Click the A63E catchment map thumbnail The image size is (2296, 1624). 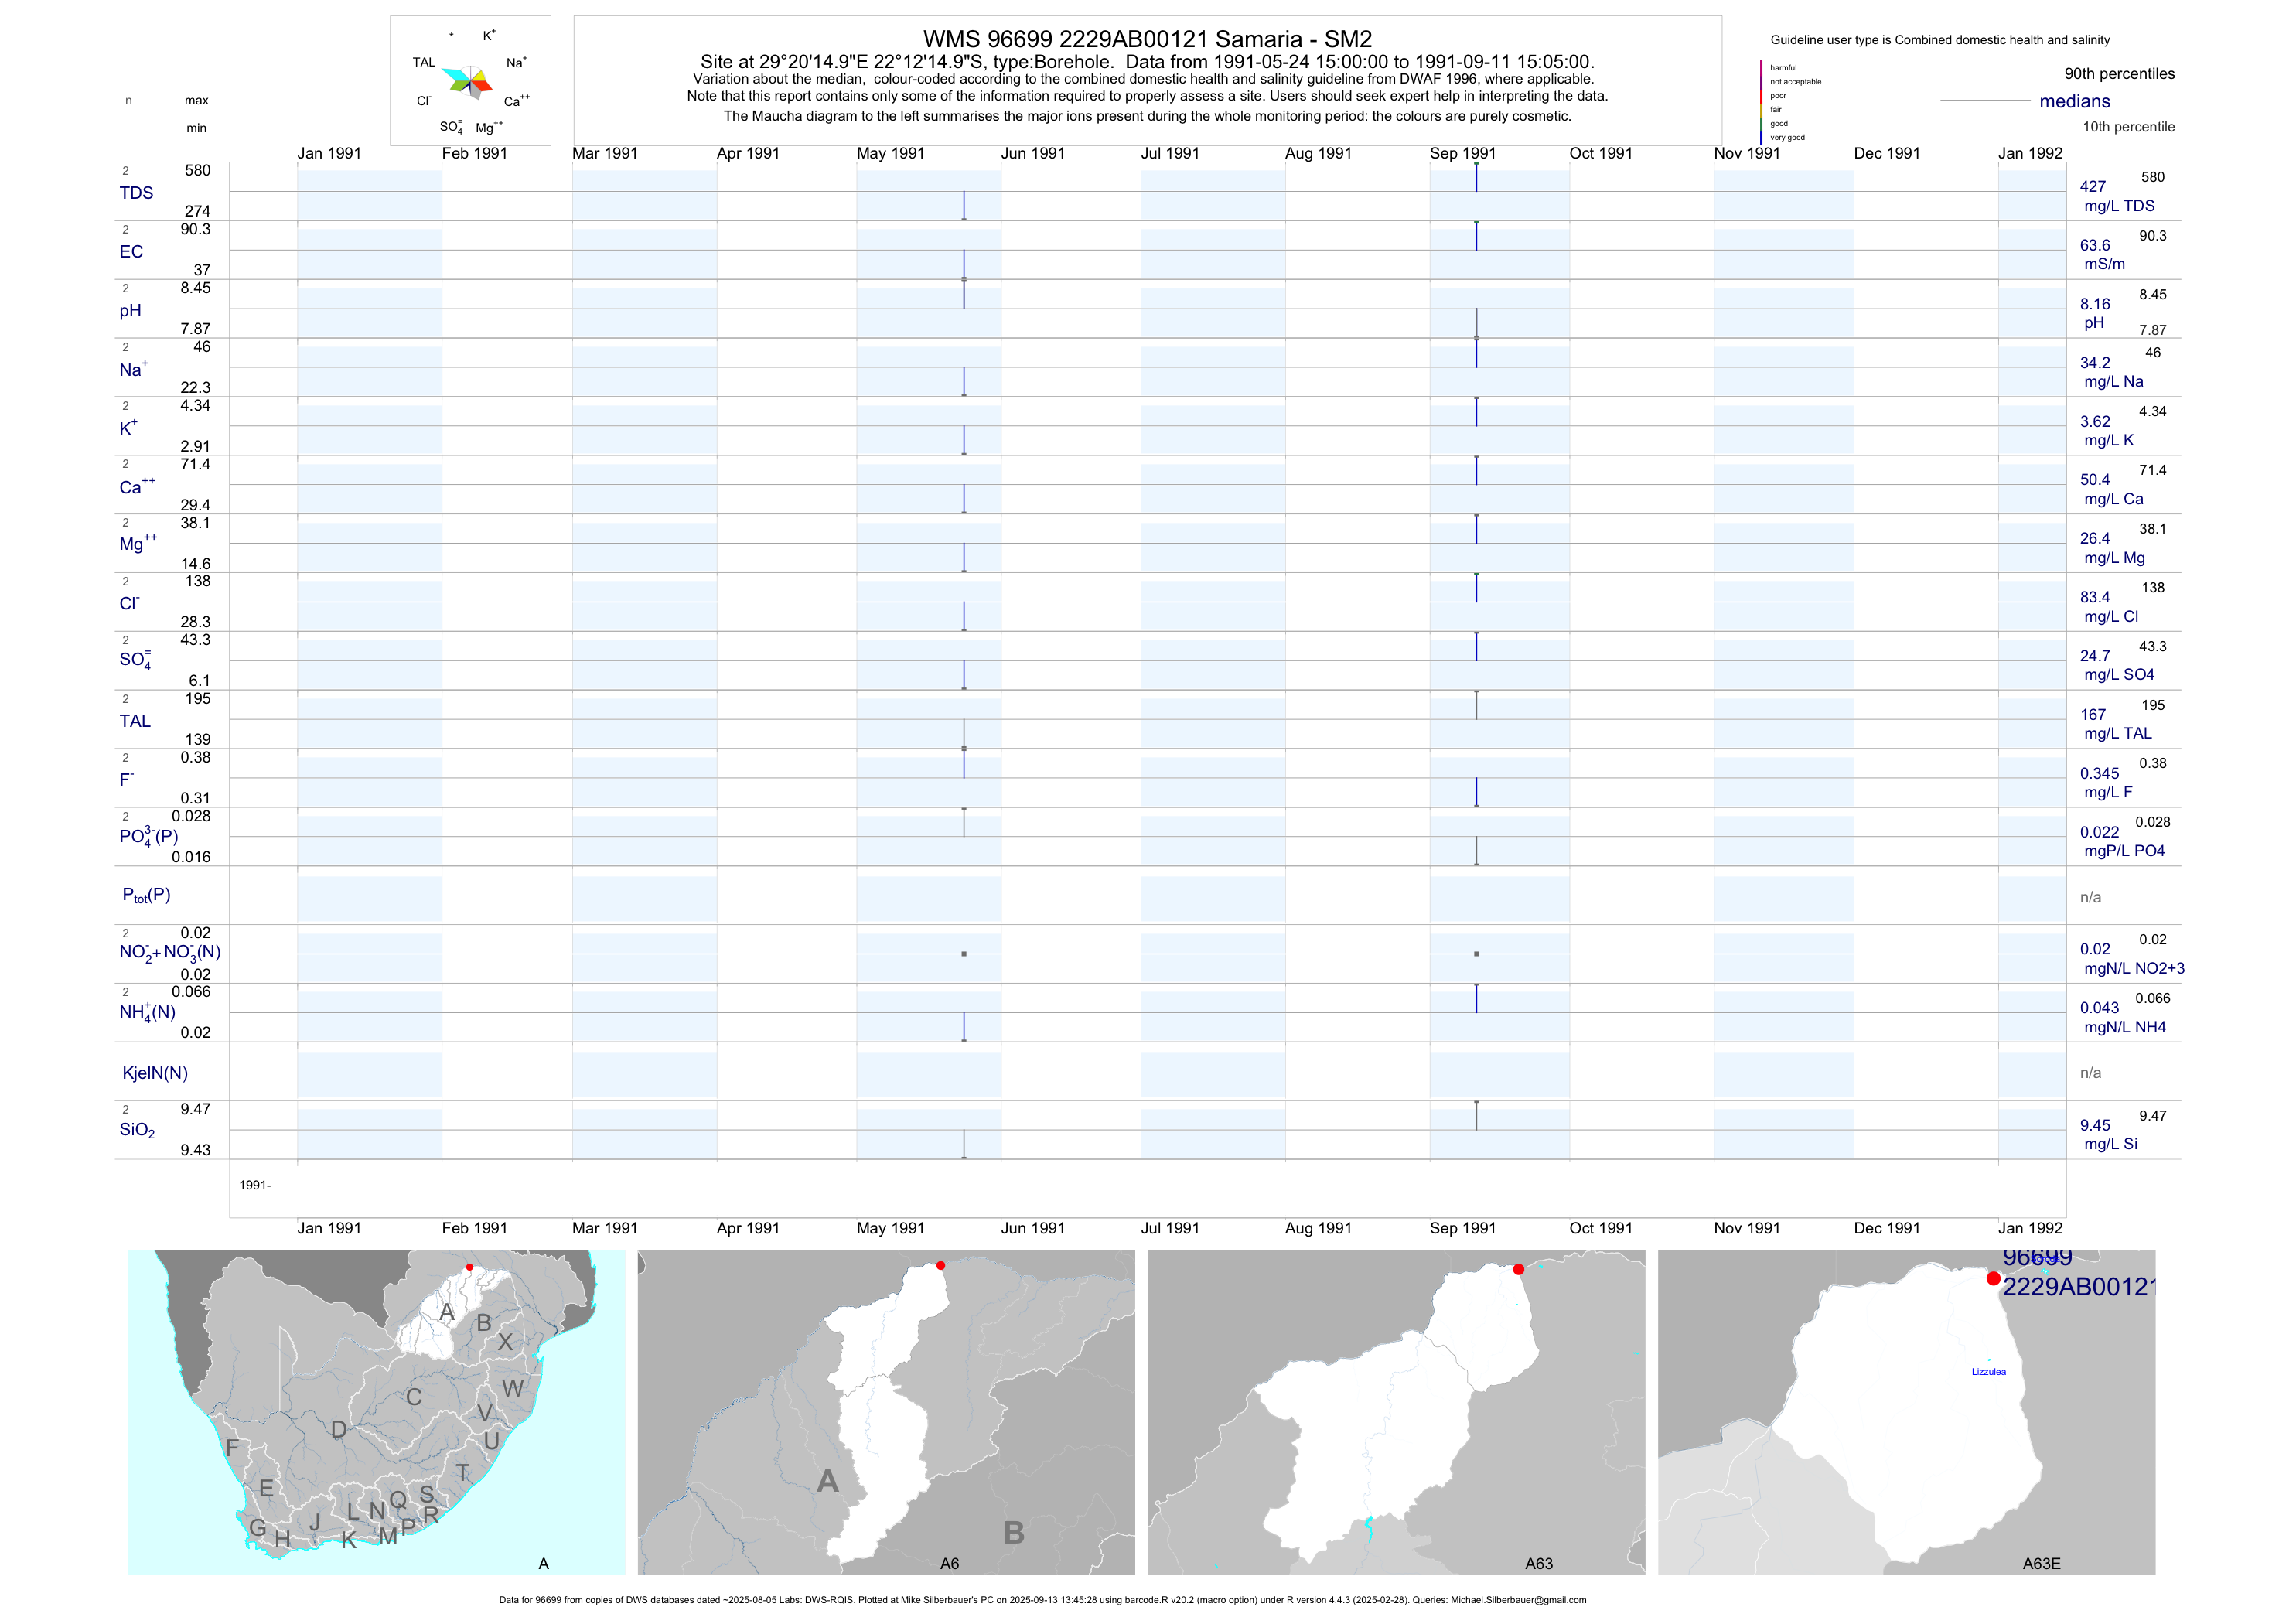click(x=1906, y=1412)
